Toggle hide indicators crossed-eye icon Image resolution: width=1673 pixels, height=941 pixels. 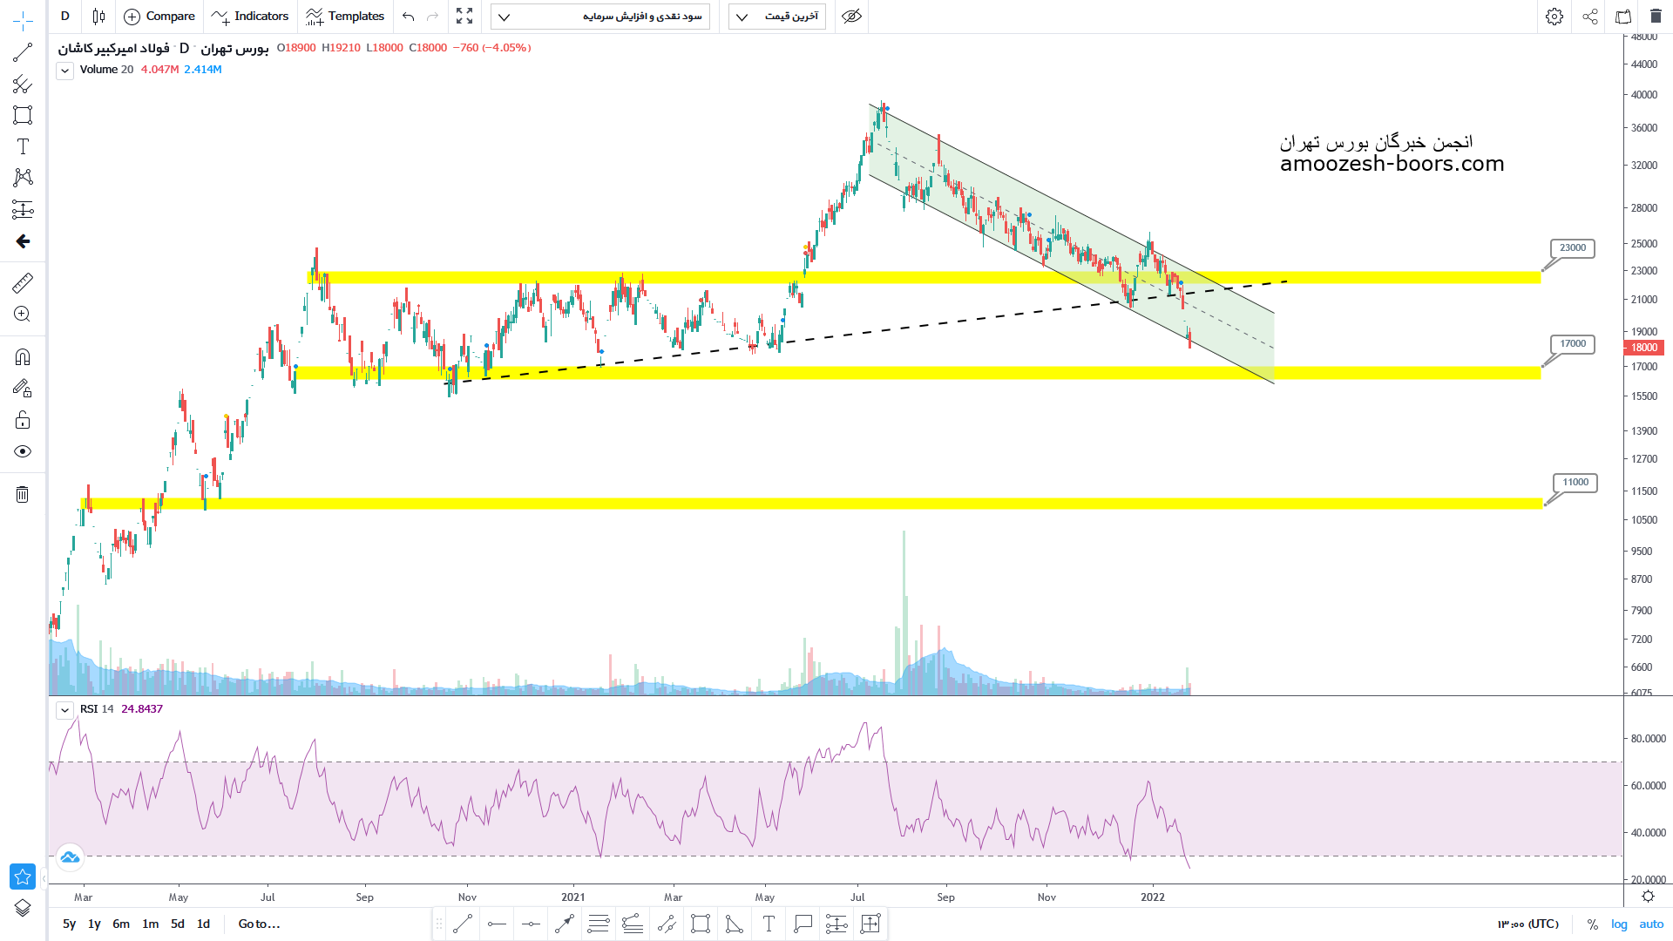tap(852, 17)
